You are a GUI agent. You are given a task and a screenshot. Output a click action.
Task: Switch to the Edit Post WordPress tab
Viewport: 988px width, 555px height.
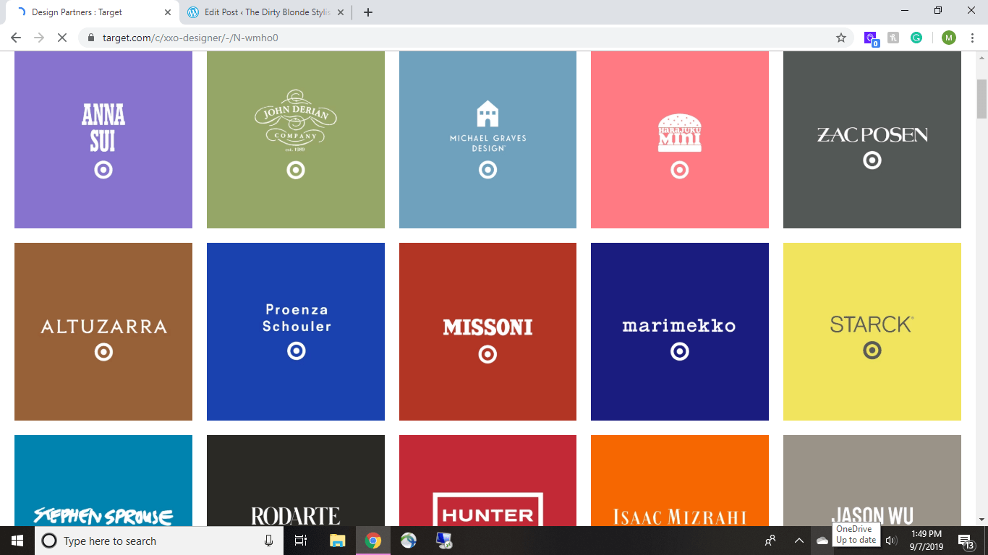point(264,12)
